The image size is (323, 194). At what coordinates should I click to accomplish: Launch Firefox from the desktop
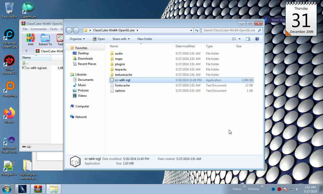click(9, 115)
